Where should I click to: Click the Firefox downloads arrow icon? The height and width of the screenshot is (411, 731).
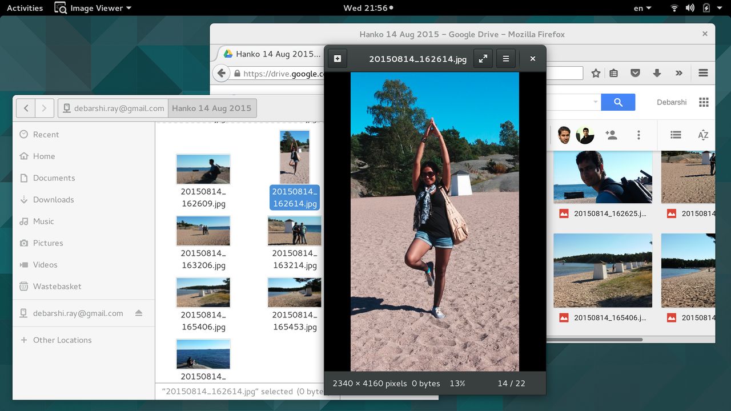[657, 73]
